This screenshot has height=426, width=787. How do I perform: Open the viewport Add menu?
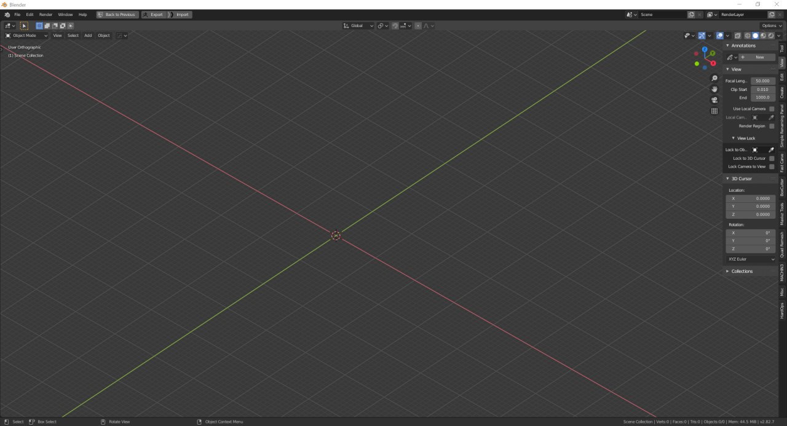coord(88,36)
